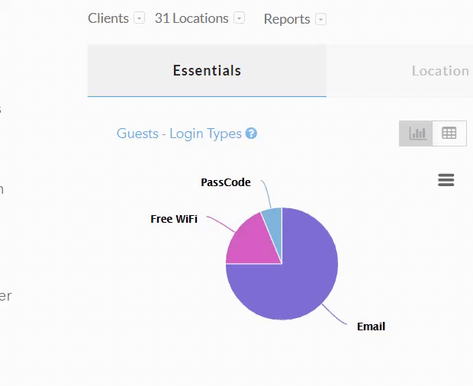This screenshot has height=386, width=473.
Task: Click the help question mark icon
Action: pyautogui.click(x=251, y=133)
